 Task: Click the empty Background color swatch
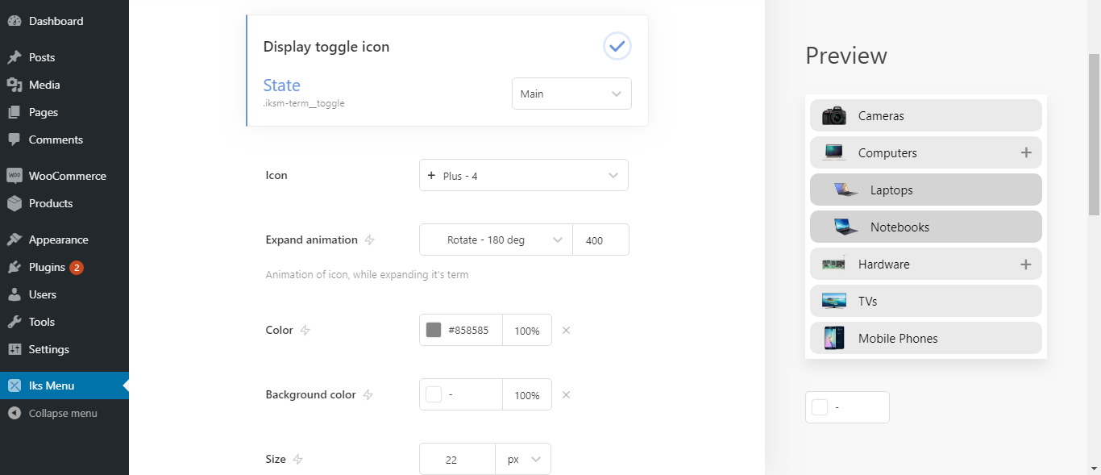tap(434, 394)
